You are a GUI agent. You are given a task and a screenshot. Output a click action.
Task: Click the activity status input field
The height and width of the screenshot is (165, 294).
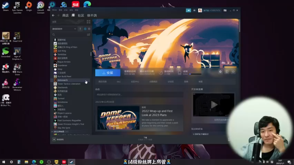click(x=139, y=95)
